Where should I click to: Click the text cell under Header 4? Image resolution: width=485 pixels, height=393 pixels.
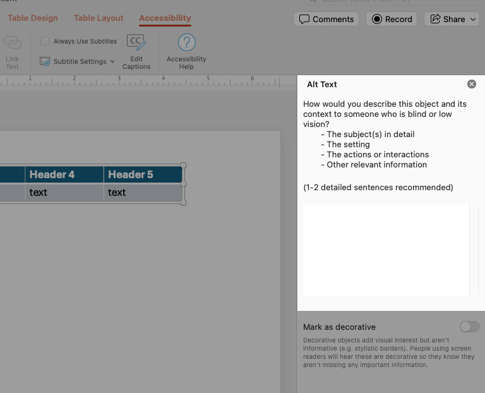(64, 193)
